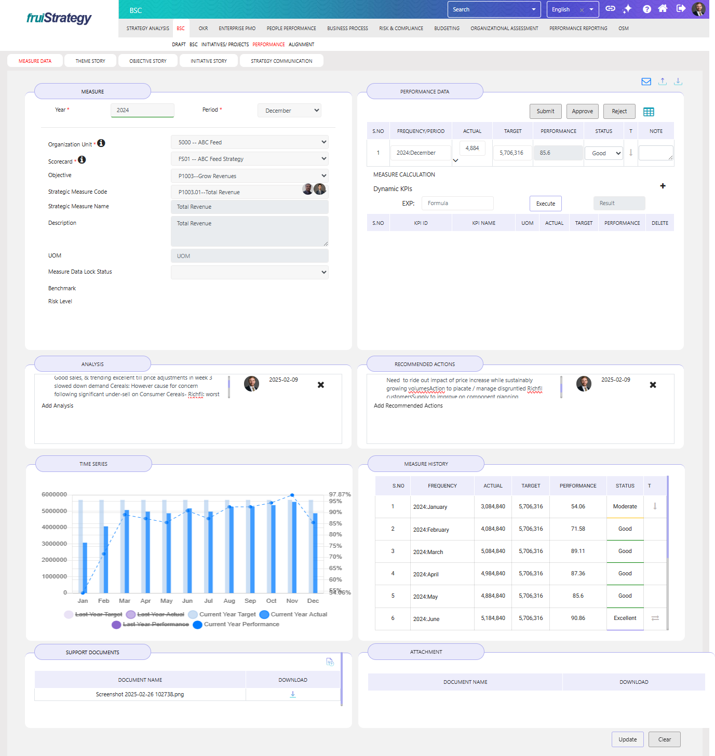
Task: Open the Objective dropdown P1003--Grow Revenues
Action: tap(249, 176)
